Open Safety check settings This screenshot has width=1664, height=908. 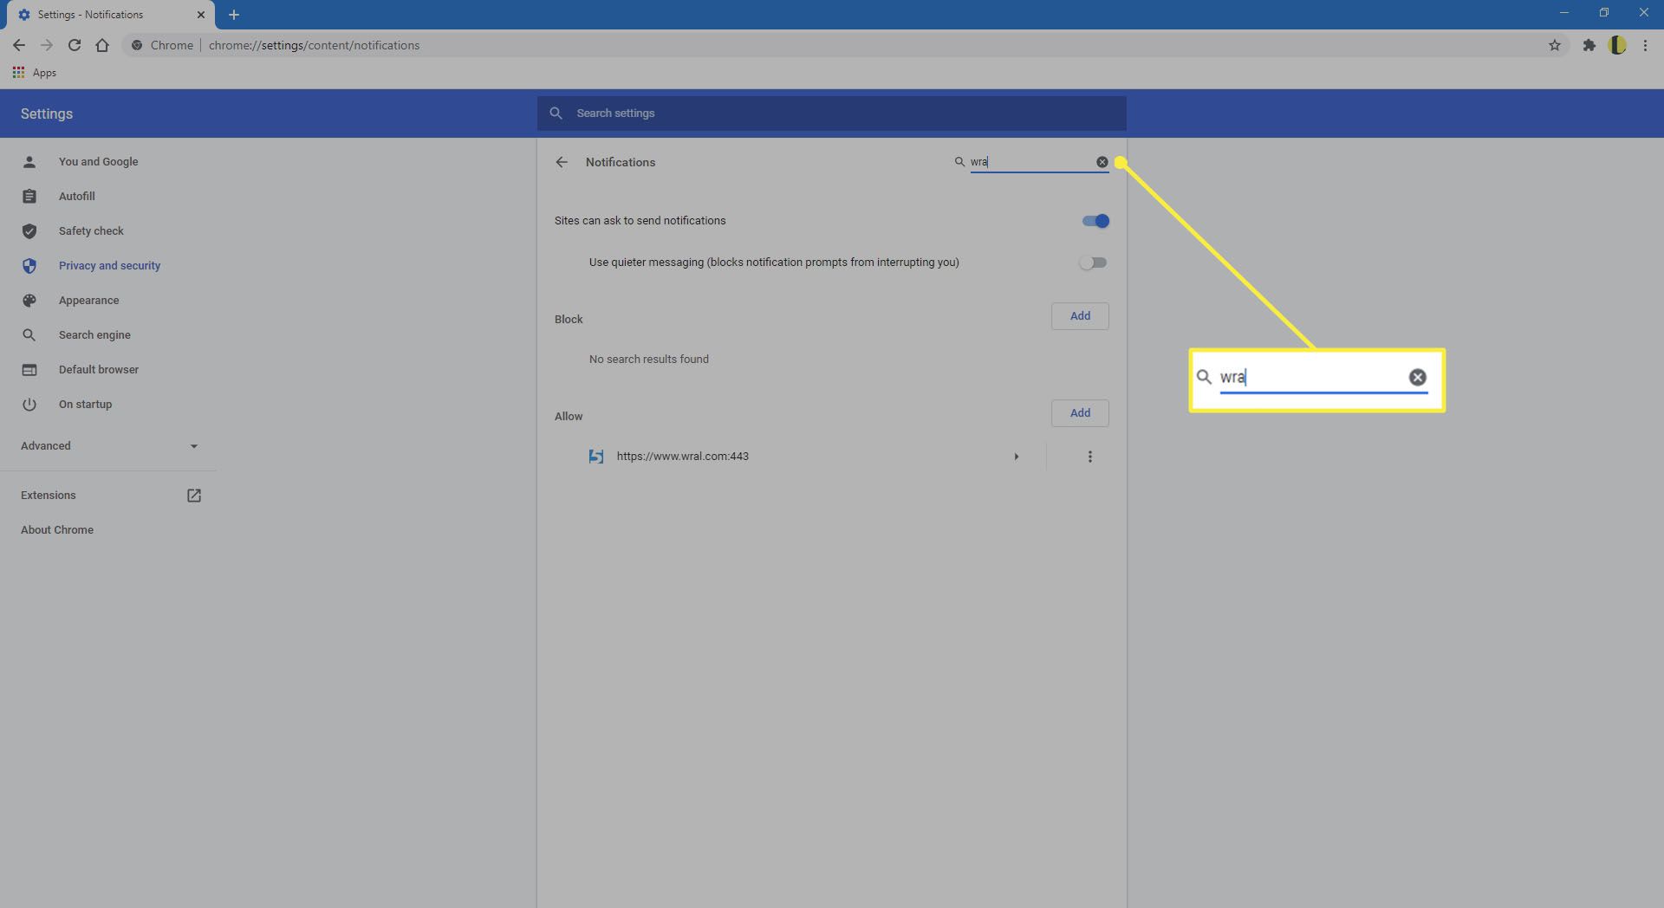91,231
